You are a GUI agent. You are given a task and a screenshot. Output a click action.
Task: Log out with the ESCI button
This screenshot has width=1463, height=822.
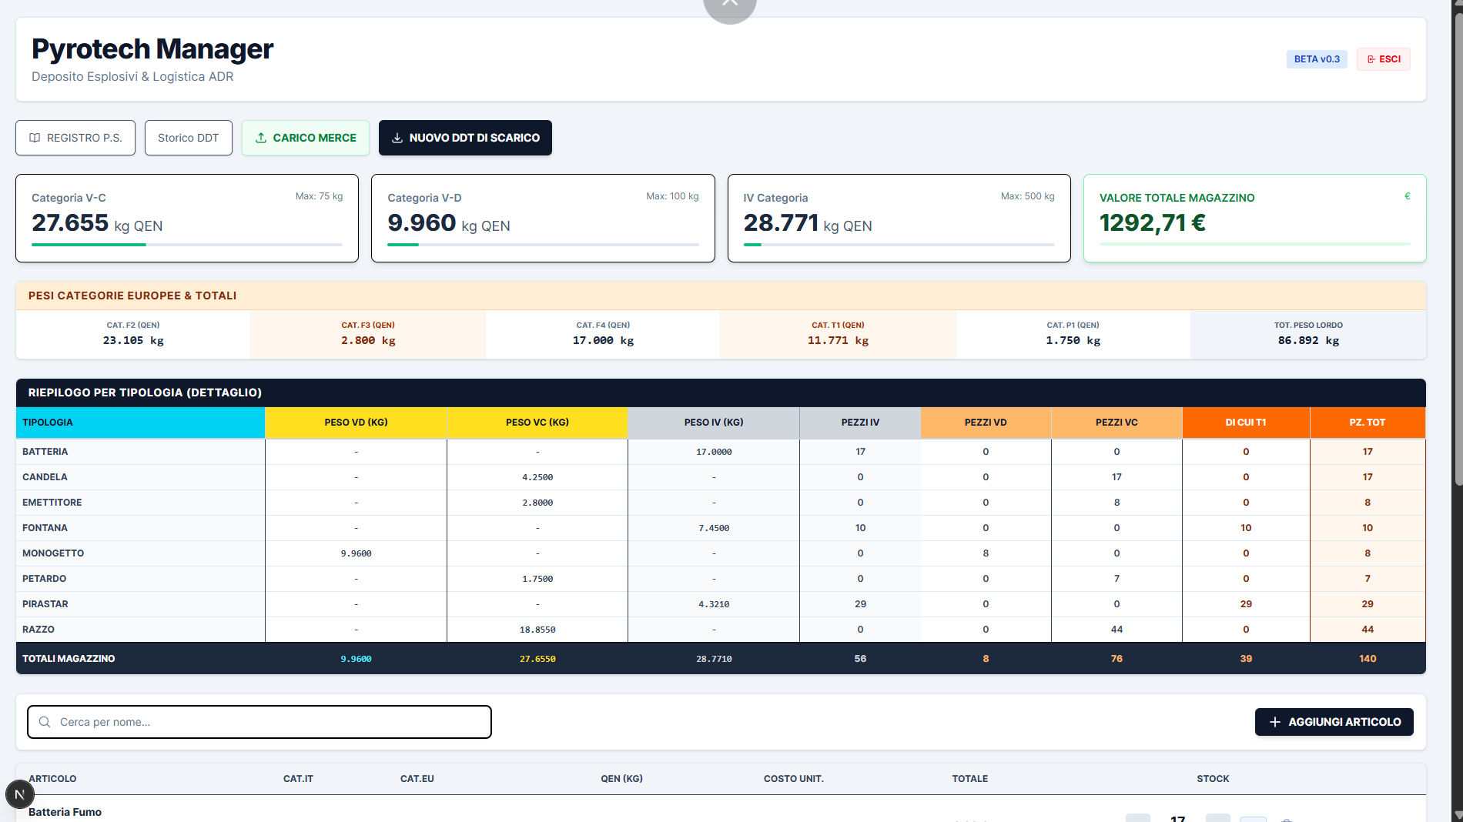tap(1383, 59)
